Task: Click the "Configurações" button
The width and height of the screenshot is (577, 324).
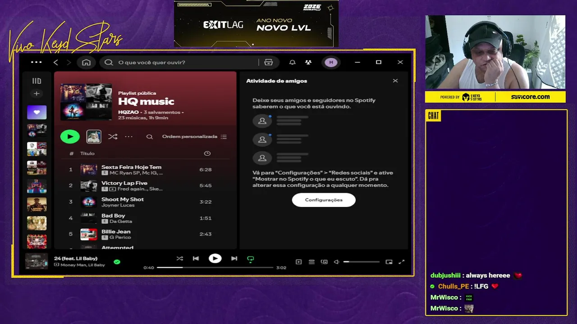Action: click(x=324, y=200)
